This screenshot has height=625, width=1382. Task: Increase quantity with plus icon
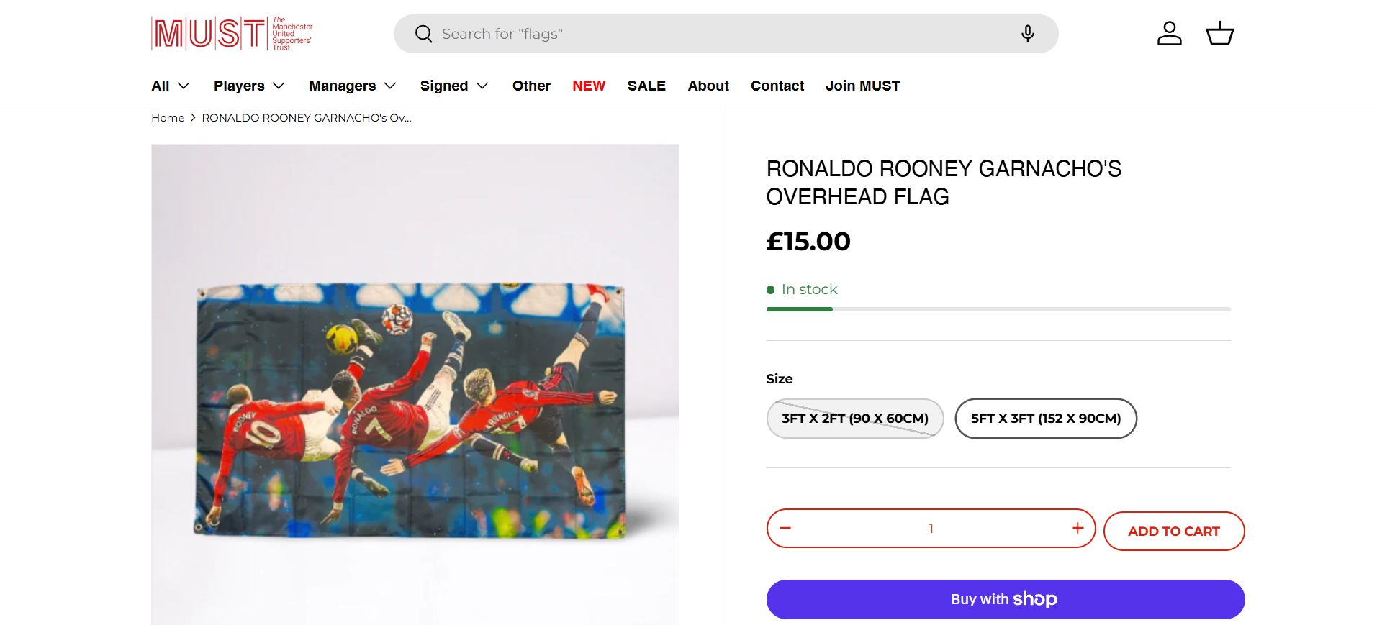pyautogui.click(x=1078, y=528)
